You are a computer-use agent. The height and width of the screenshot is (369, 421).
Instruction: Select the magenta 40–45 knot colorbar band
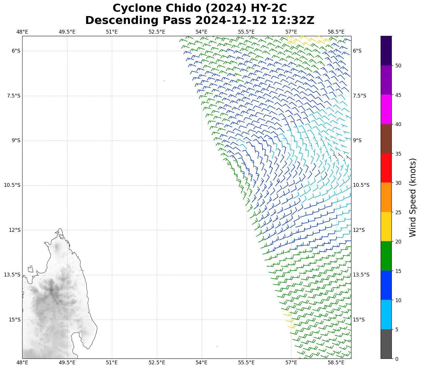click(386, 109)
